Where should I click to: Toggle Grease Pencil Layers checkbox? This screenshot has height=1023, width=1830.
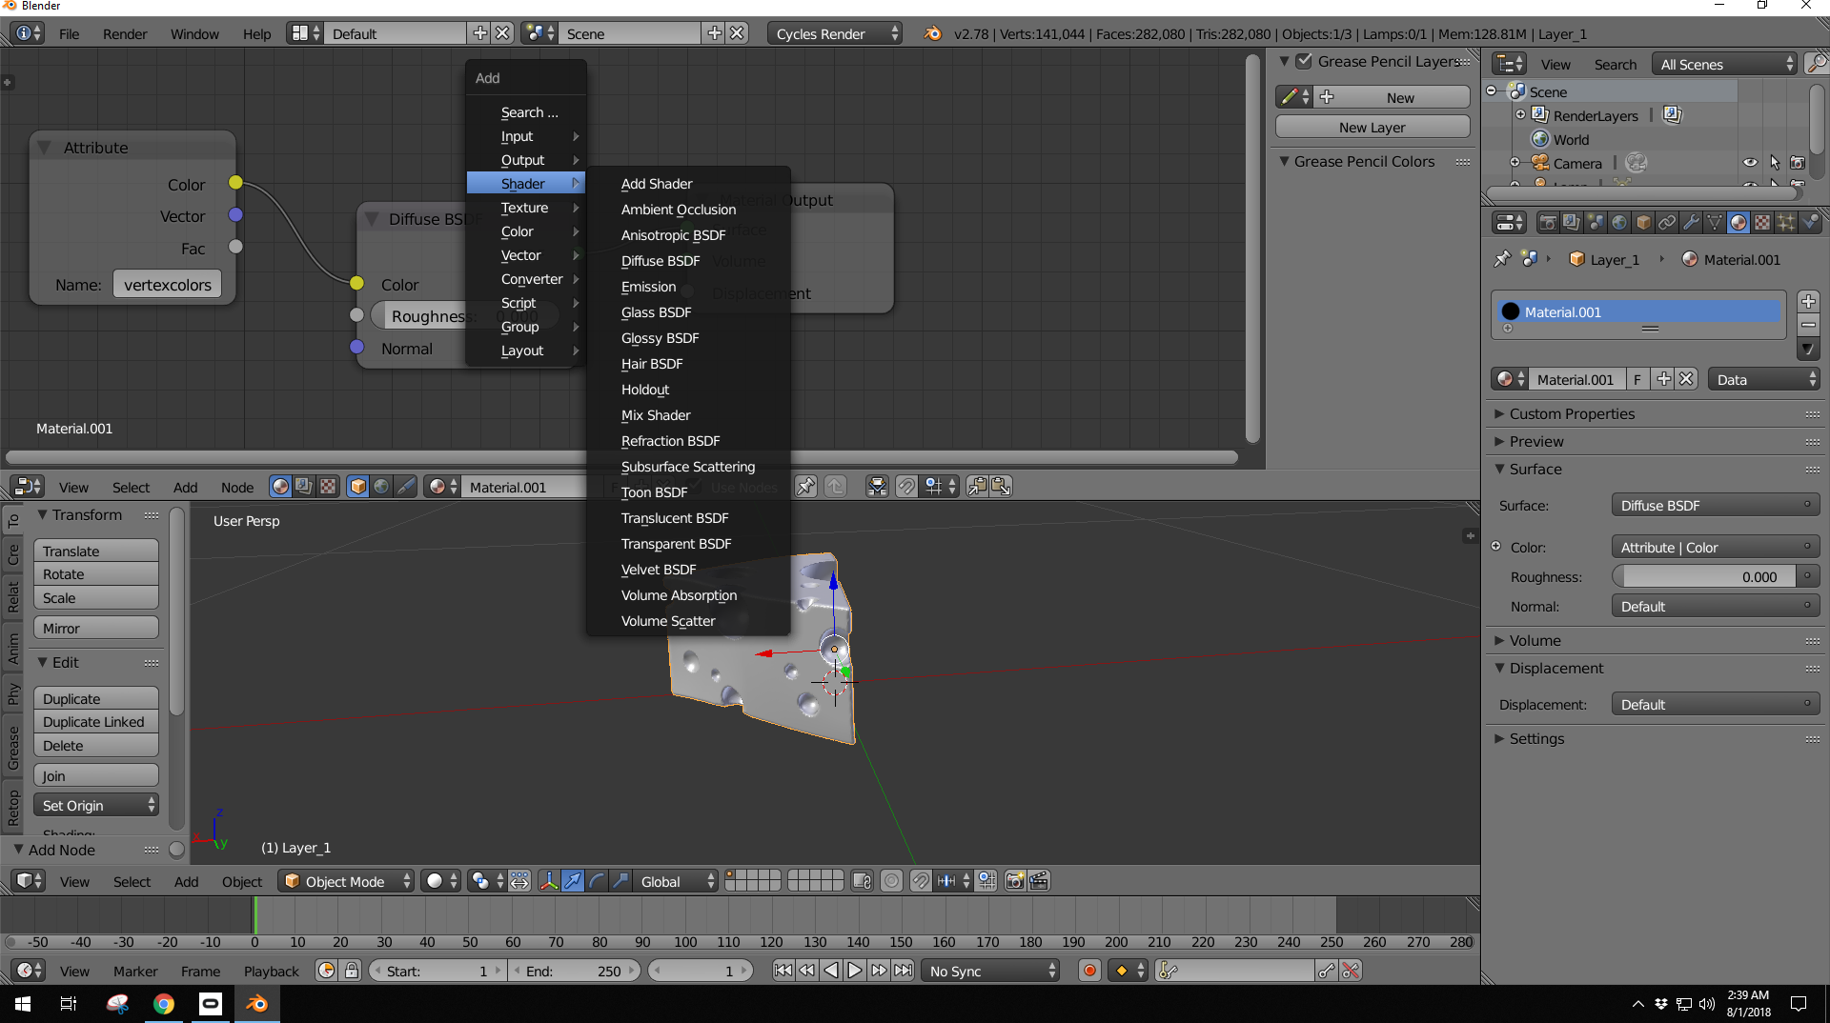(1304, 61)
